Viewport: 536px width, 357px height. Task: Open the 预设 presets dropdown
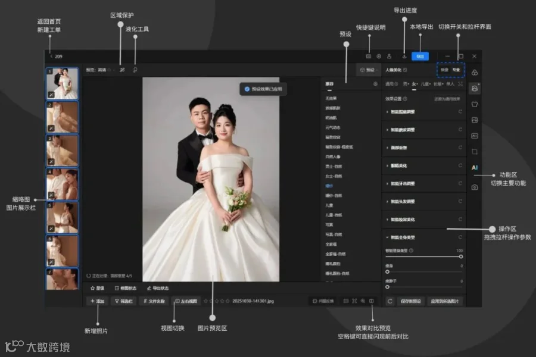click(369, 70)
